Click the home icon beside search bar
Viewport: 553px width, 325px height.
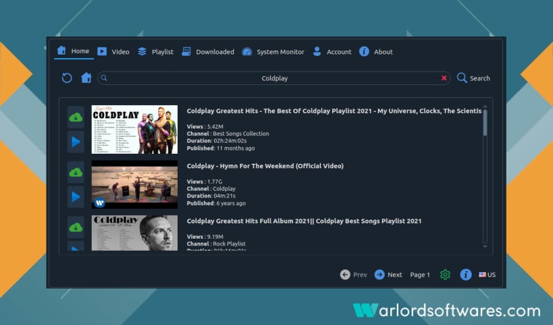[86, 78]
